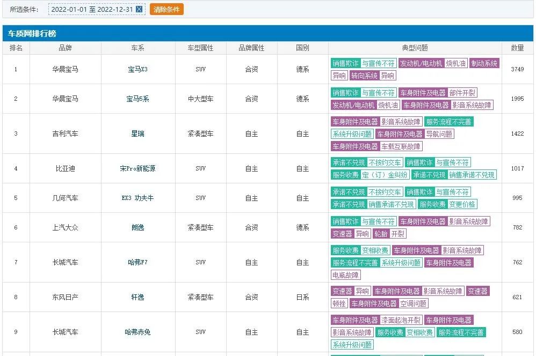Open the 宋Pro新能源 series details

pyautogui.click(x=137, y=168)
